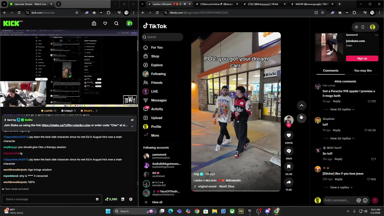Screen dimensions: 384x216
Task: Open Xbox app from taskbar
Action: click(x=232, y=211)
